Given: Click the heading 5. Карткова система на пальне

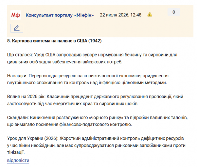Looking at the screenshot, I should [x=54, y=41].
